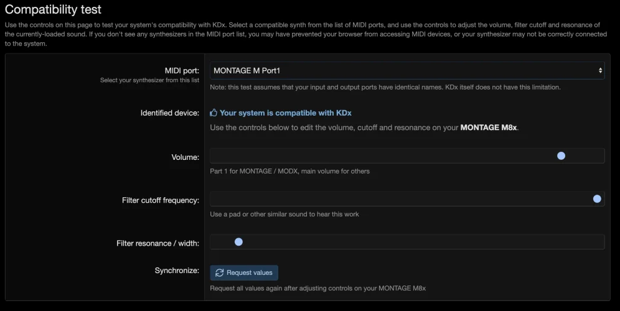Click the 'Volume:' label

185,157
